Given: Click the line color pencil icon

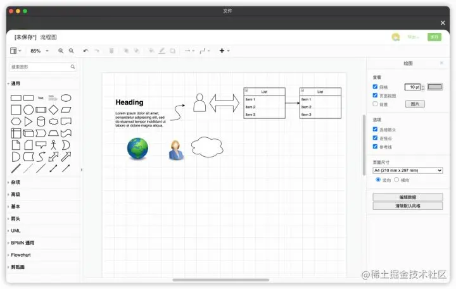Looking at the screenshot, I should coord(162,51).
